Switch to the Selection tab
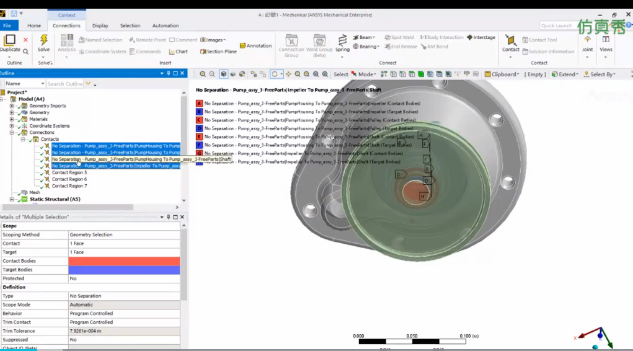The image size is (633, 351). click(130, 25)
